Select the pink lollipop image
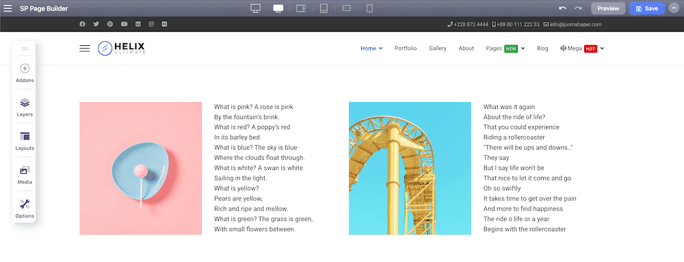The image size is (684, 262). (x=140, y=168)
